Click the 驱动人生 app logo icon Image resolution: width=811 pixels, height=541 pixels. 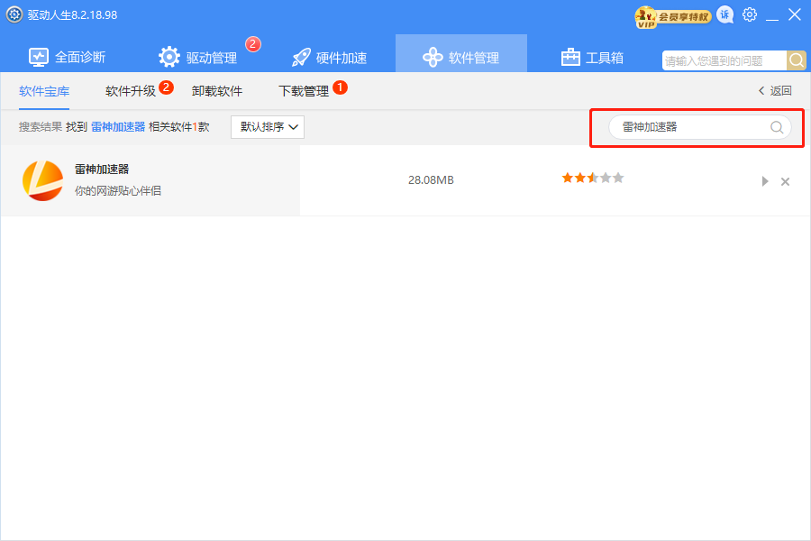14,14
